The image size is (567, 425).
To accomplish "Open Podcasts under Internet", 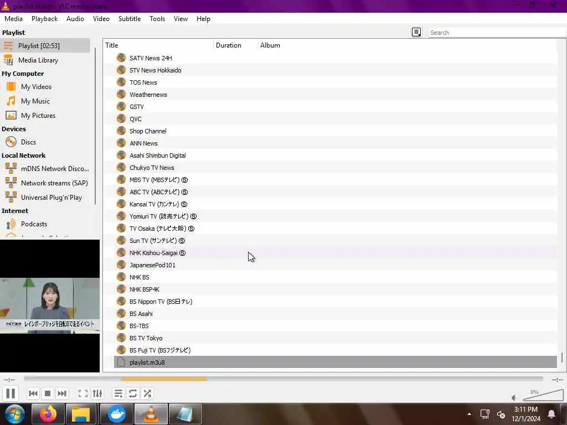I will (x=45, y=224).
